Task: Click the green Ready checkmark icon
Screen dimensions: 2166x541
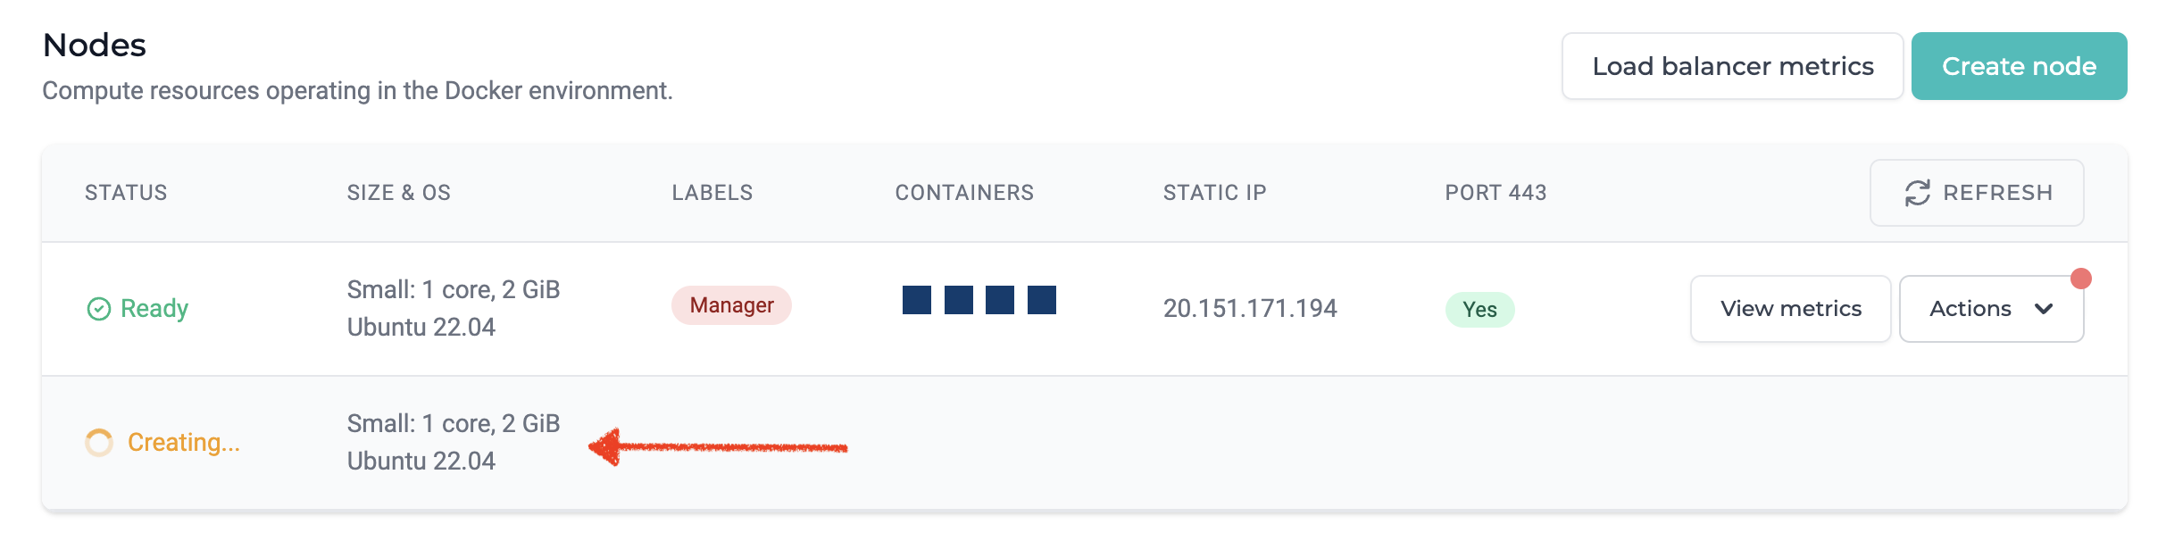Action: point(98,309)
